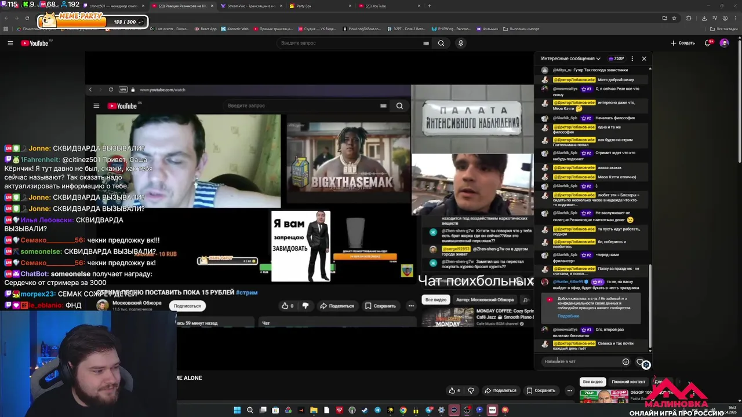Open File Explorer from the taskbar
The width and height of the screenshot is (742, 417).
314,410
